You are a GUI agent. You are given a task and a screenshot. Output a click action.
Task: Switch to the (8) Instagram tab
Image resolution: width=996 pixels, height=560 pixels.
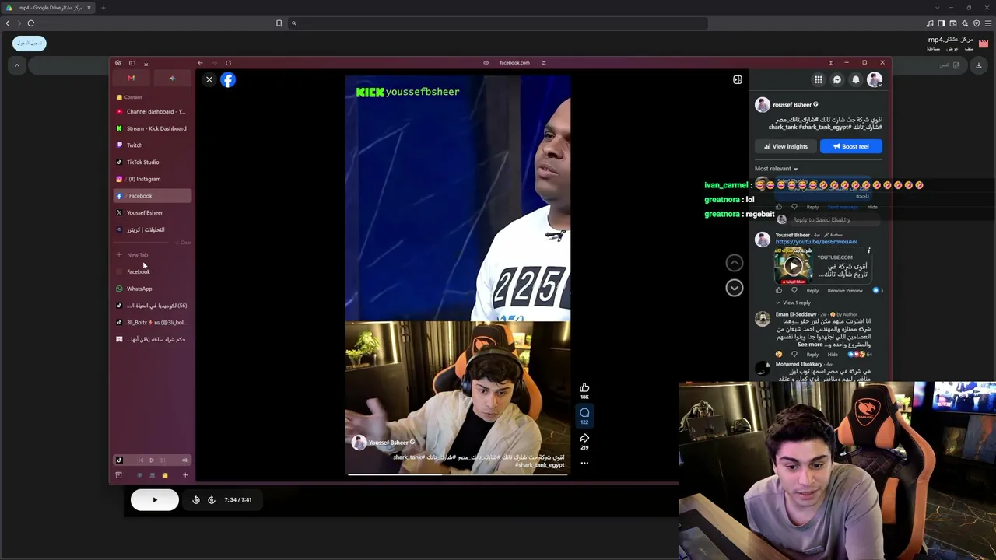click(x=153, y=179)
